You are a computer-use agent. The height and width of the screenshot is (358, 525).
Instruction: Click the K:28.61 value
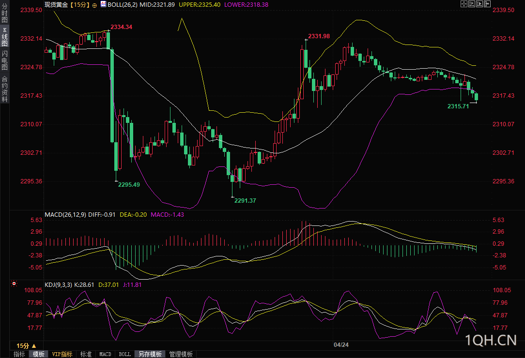pos(84,285)
